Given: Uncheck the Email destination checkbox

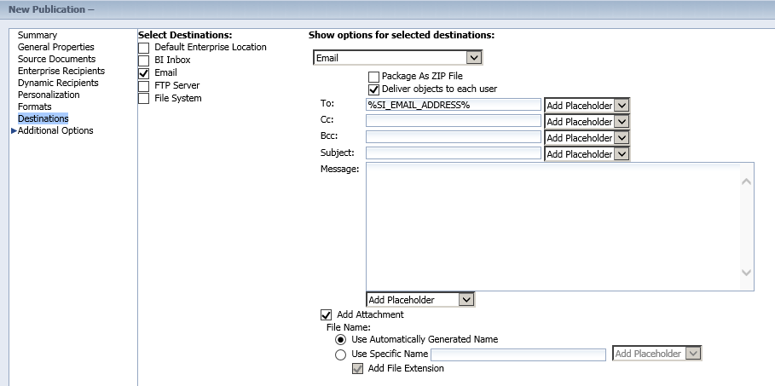Looking at the screenshot, I should [143, 73].
